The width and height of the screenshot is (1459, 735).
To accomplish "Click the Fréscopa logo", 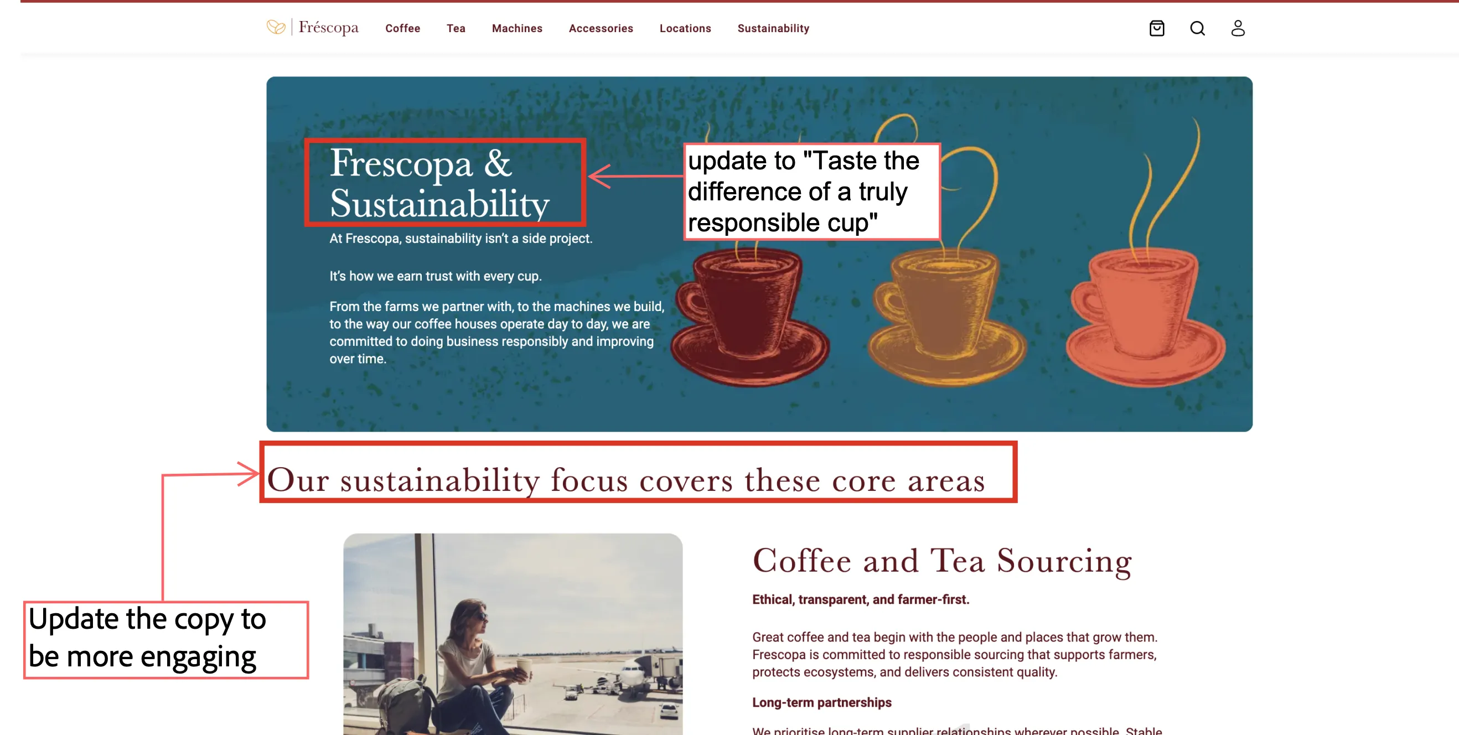I will click(313, 27).
